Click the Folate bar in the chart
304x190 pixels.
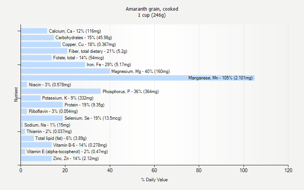click(x=36, y=58)
